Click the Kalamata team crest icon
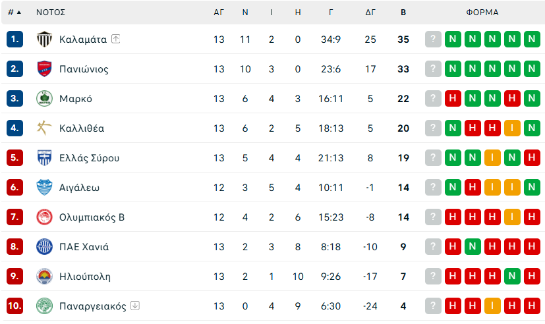 [x=43, y=40]
